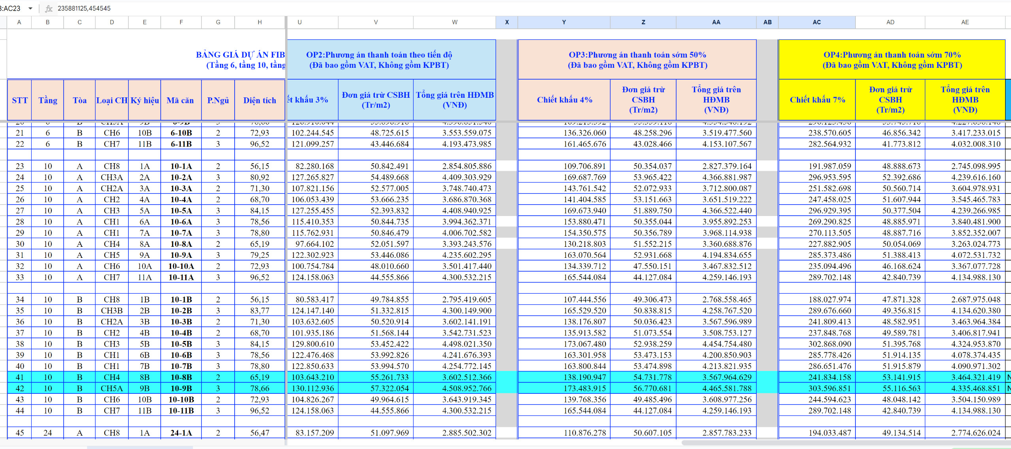Select cell 10-8B in cyan highlighted row

tap(181, 377)
